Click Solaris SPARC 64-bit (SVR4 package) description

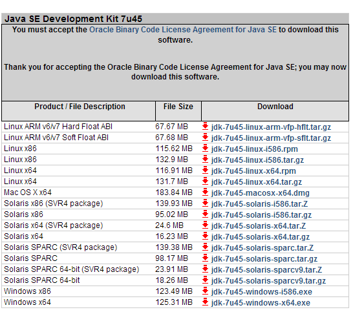[x=72, y=269]
